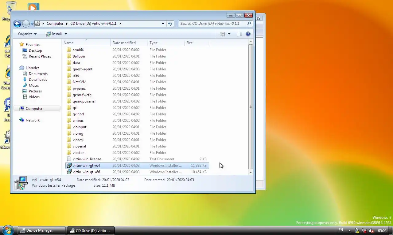
Task: Open the Documents library
Action: tap(38, 74)
